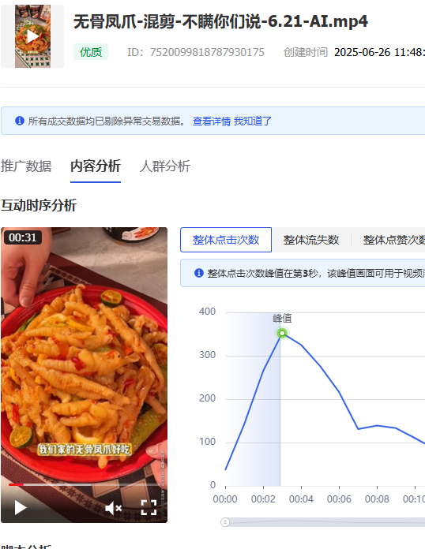The image size is (425, 549).
Task: Open fullscreen mode in video player
Action: [x=149, y=508]
